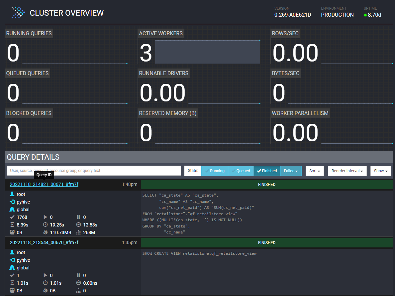Open the Show dropdown
This screenshot has width=395, height=296.
click(x=381, y=171)
